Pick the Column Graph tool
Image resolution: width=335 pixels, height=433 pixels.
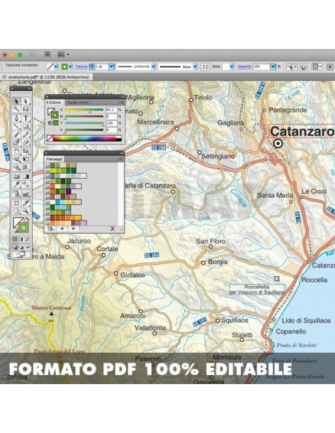(26, 194)
